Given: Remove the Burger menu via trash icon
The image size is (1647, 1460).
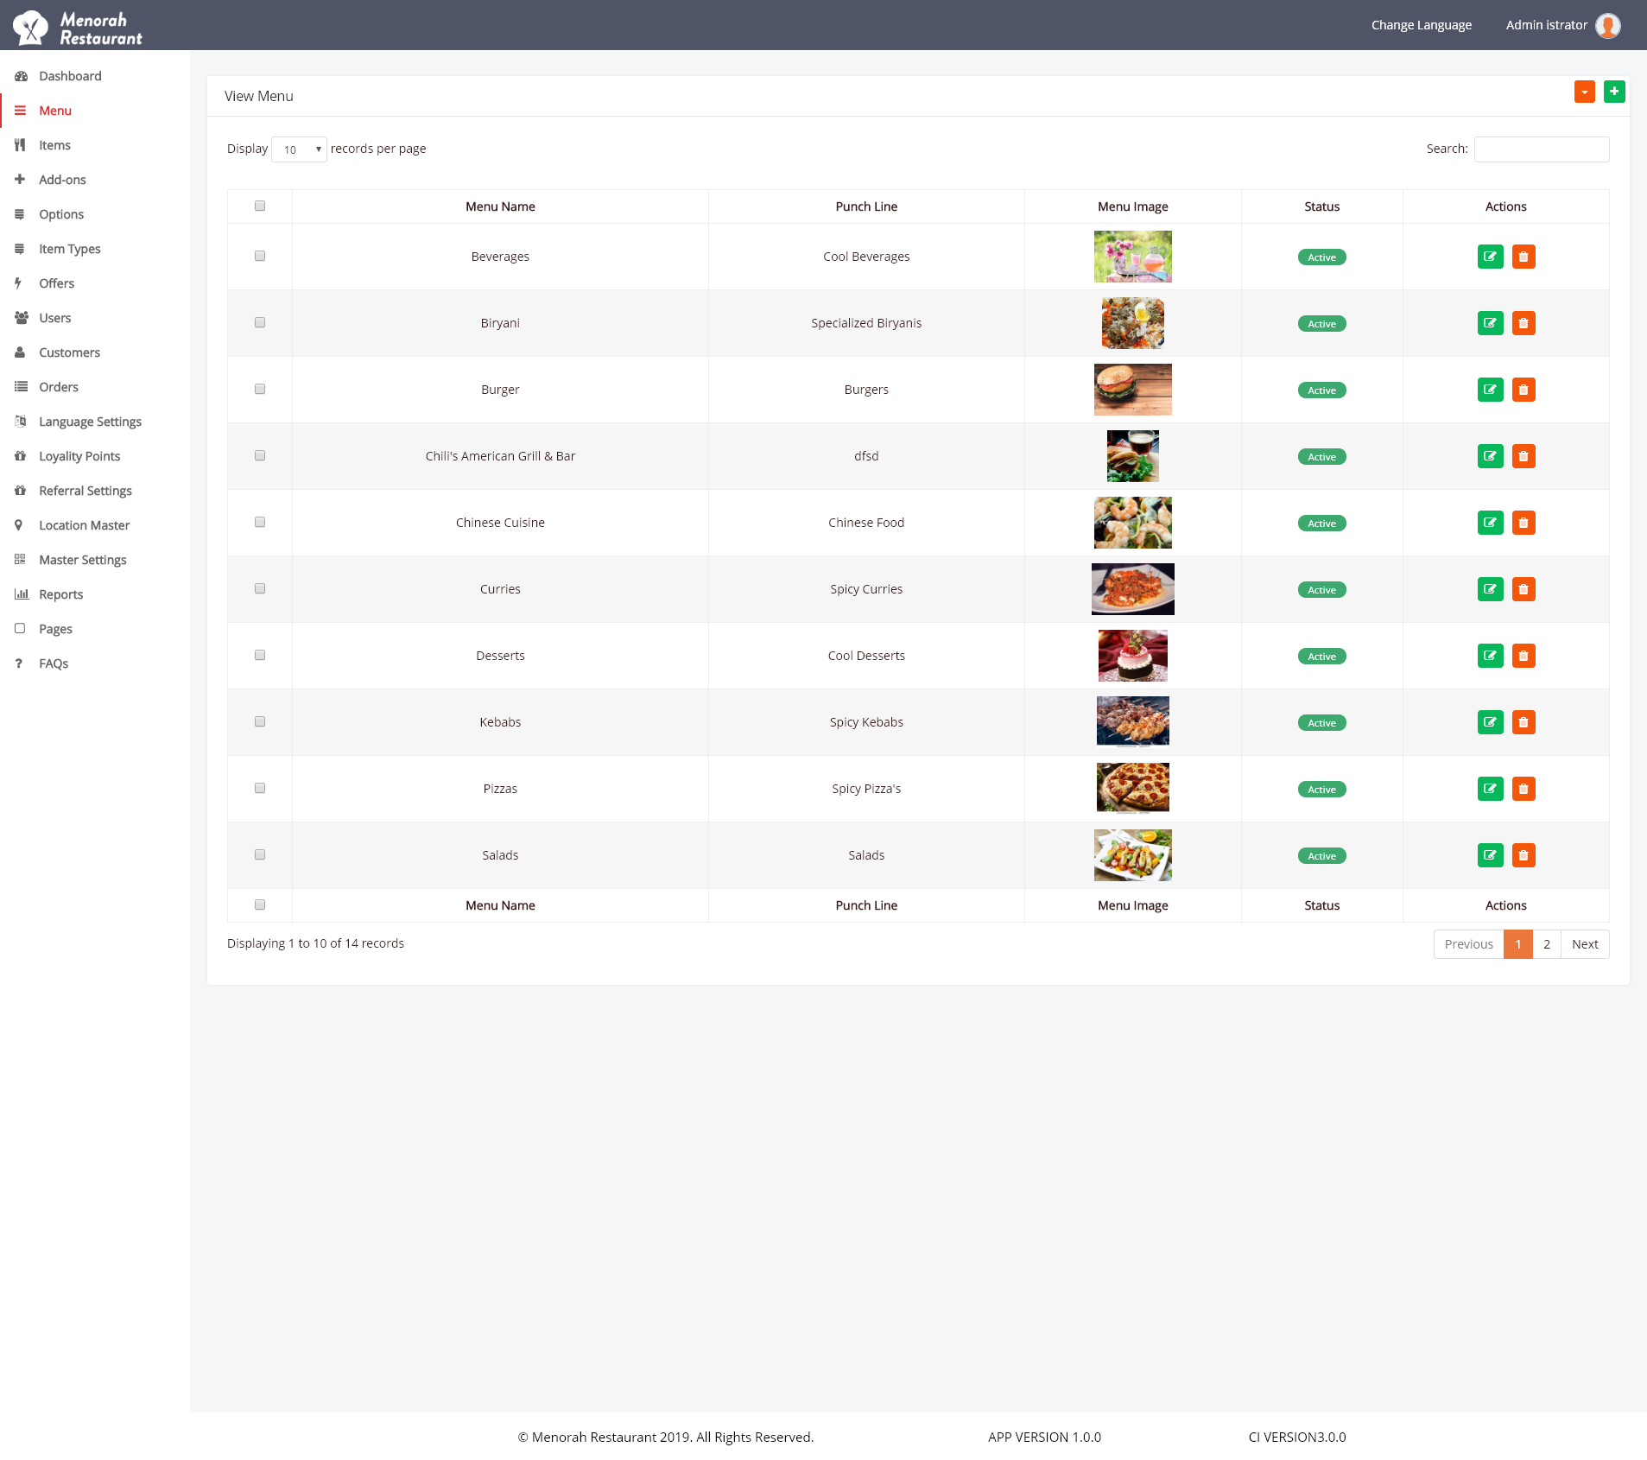Looking at the screenshot, I should [x=1523, y=390].
